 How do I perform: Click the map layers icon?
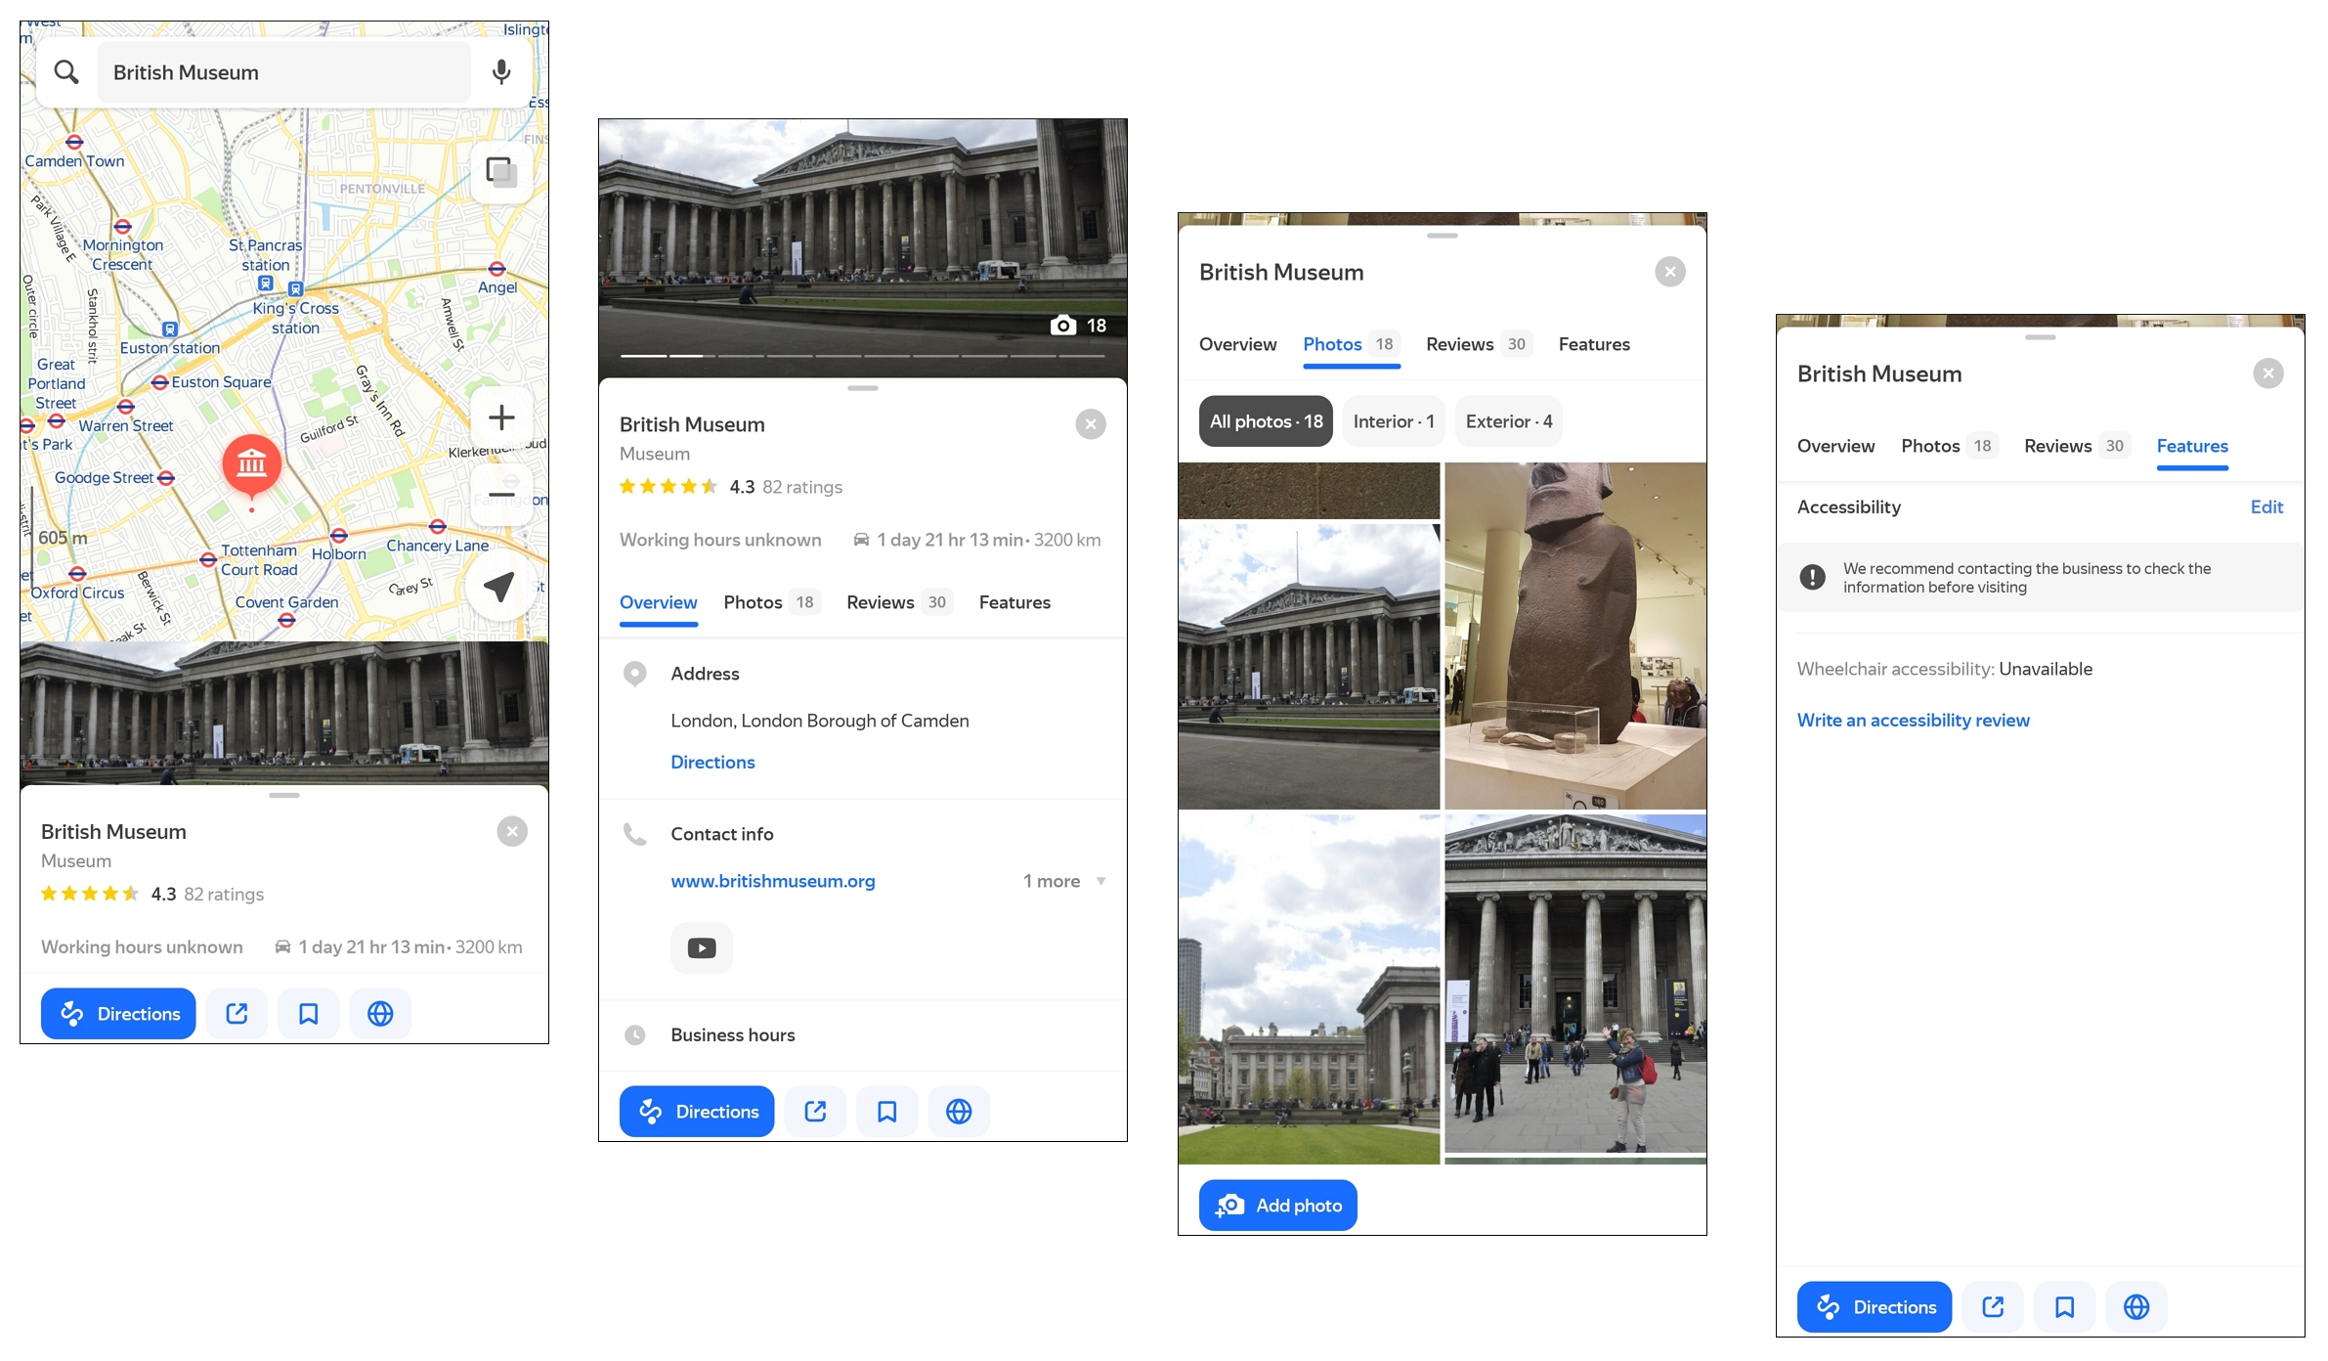point(501,173)
